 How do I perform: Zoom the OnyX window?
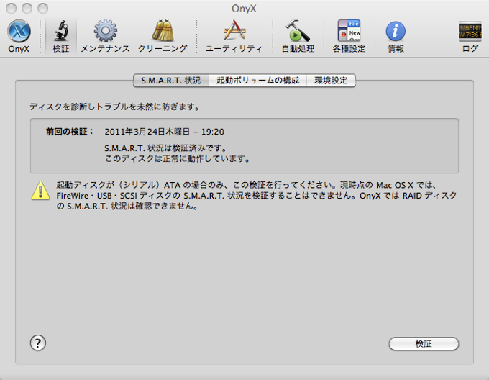click(x=42, y=8)
